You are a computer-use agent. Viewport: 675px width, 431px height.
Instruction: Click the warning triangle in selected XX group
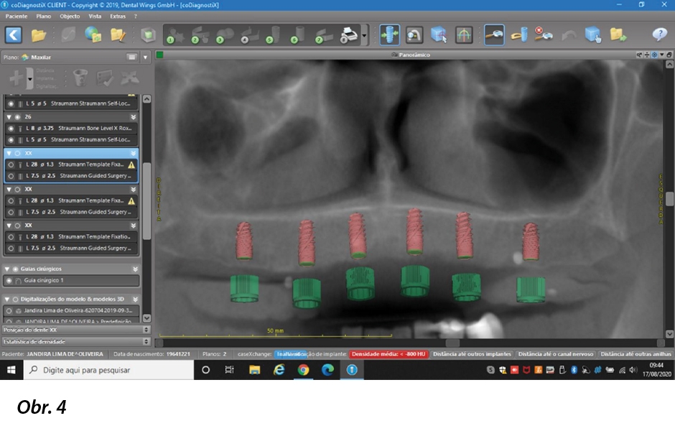[131, 164]
